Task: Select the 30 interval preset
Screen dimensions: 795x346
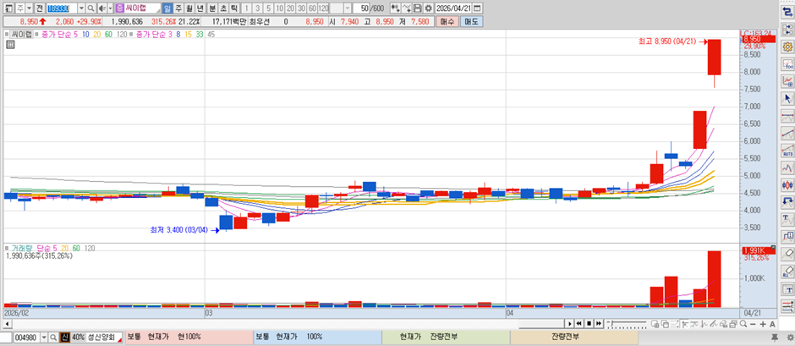Action: click(x=301, y=8)
